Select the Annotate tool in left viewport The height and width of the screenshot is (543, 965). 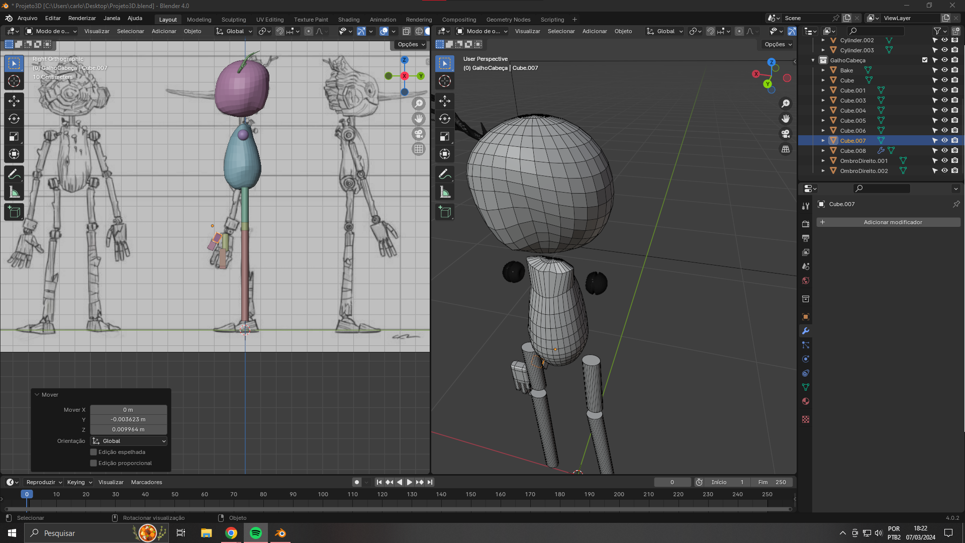point(14,174)
